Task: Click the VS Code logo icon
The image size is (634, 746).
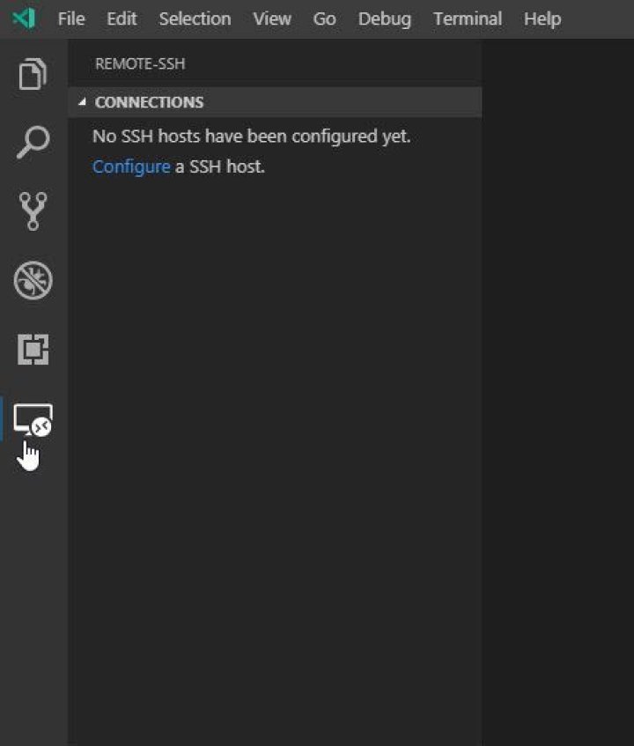Action: point(24,18)
